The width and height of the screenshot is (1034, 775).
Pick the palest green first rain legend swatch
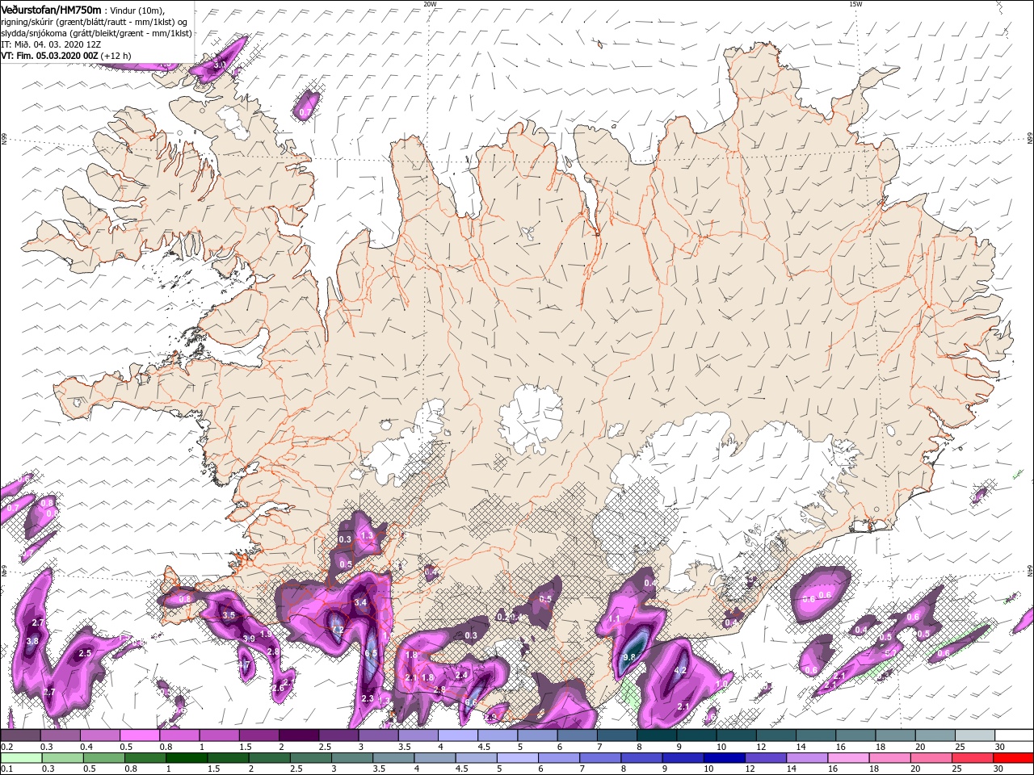click(x=20, y=758)
